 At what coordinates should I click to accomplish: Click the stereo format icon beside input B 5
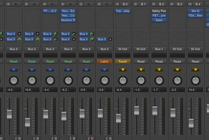[117, 4]
